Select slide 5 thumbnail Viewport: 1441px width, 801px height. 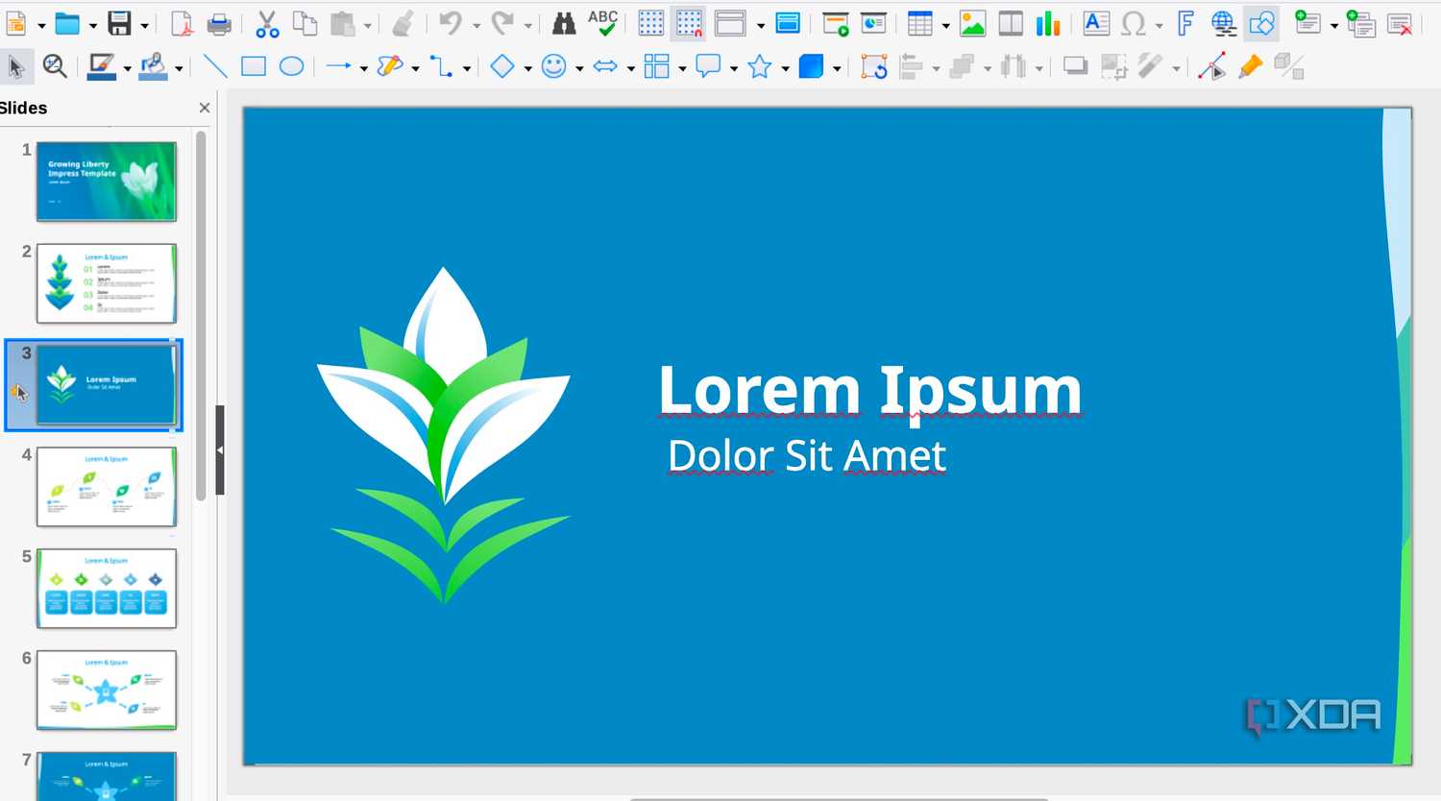[x=107, y=589]
